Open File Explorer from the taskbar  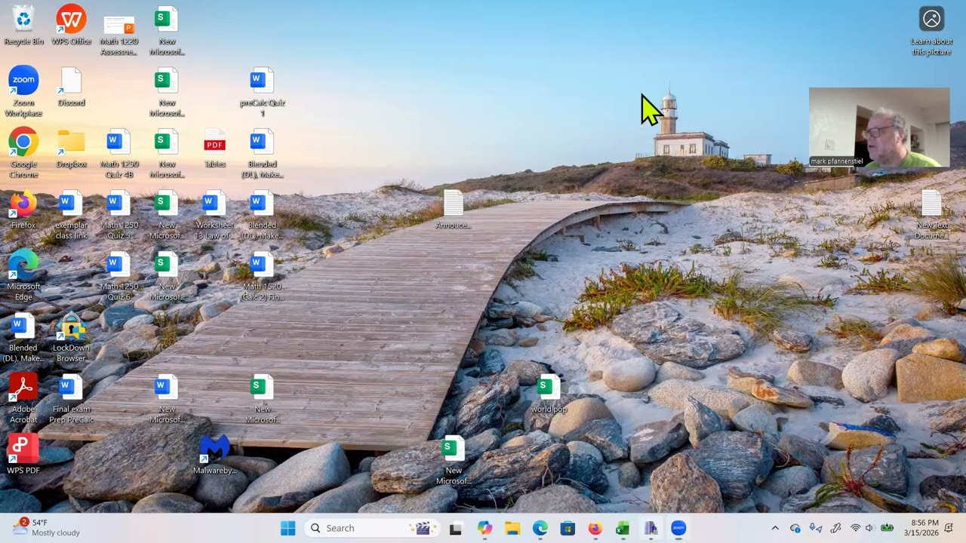512,529
